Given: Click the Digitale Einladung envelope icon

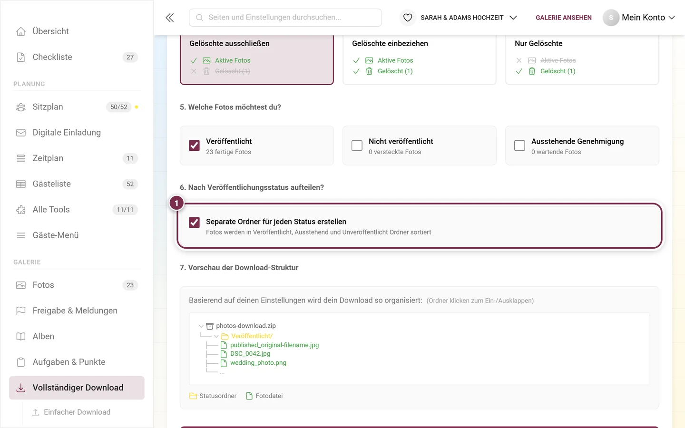Looking at the screenshot, I should point(21,133).
